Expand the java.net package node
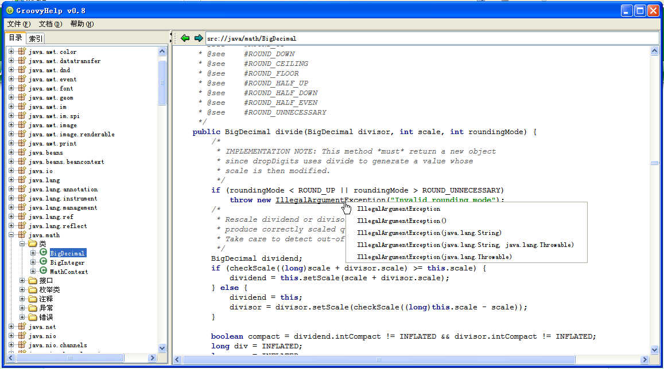Viewport: 664px width, 369px height. coord(11,326)
